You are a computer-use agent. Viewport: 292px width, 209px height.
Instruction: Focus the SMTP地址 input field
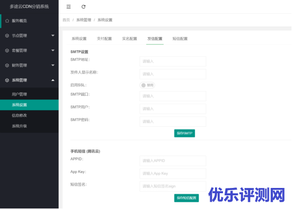[173, 62]
